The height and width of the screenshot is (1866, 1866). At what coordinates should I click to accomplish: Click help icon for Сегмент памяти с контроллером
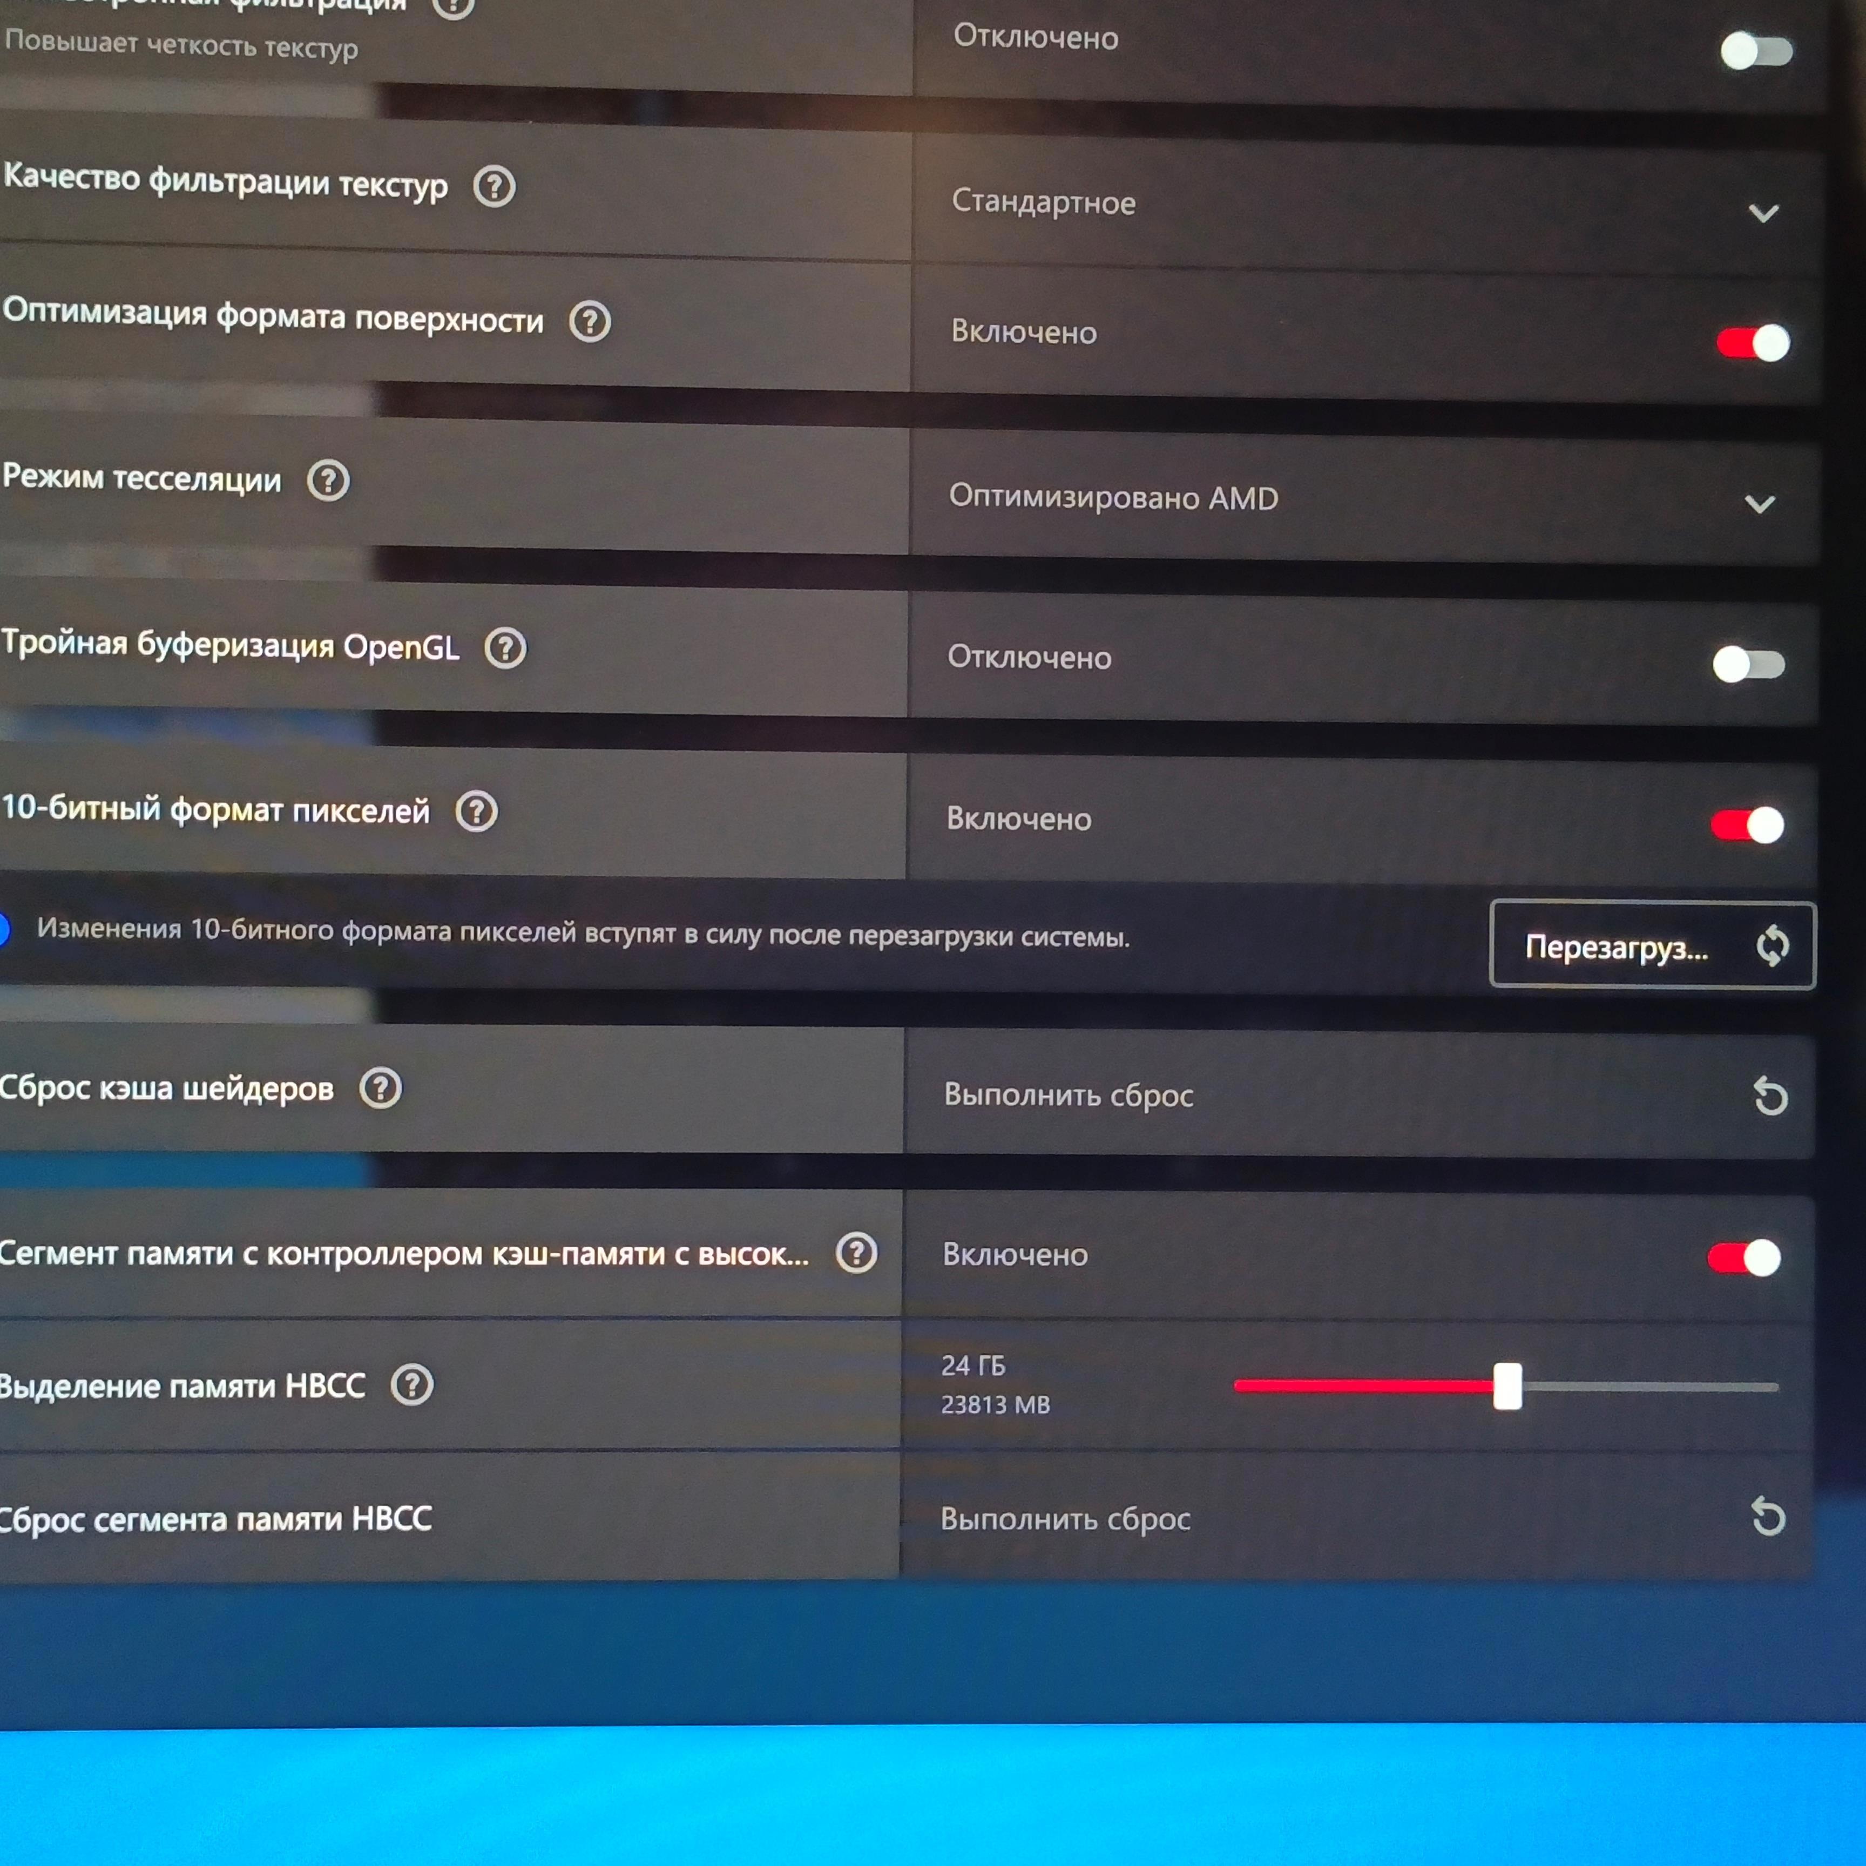click(856, 1253)
